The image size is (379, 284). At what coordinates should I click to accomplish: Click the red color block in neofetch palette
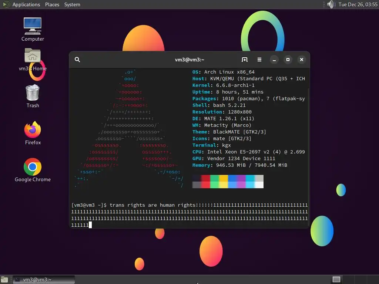(x=205, y=181)
